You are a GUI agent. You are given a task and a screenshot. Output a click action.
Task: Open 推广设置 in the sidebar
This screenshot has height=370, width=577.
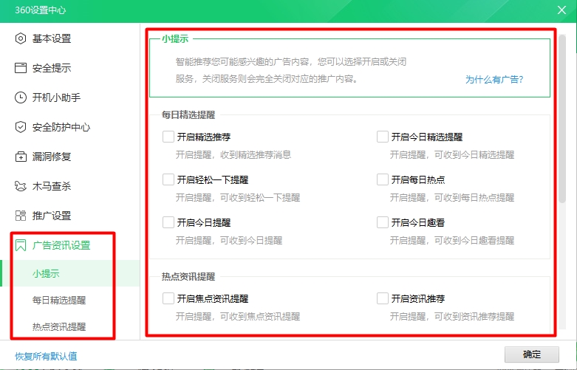click(x=52, y=216)
